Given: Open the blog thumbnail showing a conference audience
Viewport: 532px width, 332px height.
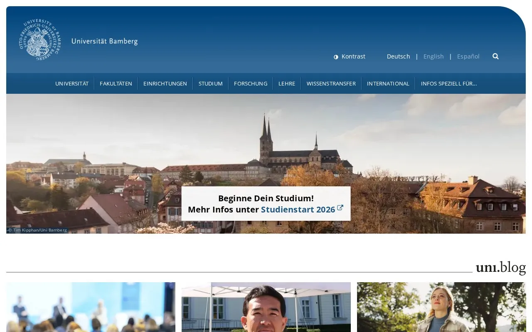Looking at the screenshot, I should (91, 307).
